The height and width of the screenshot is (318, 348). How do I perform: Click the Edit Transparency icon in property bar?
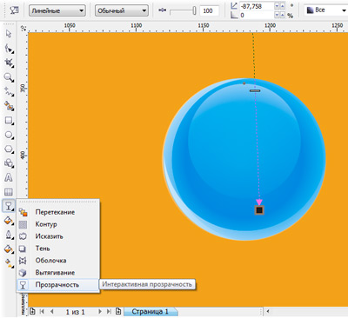[x=13, y=10]
